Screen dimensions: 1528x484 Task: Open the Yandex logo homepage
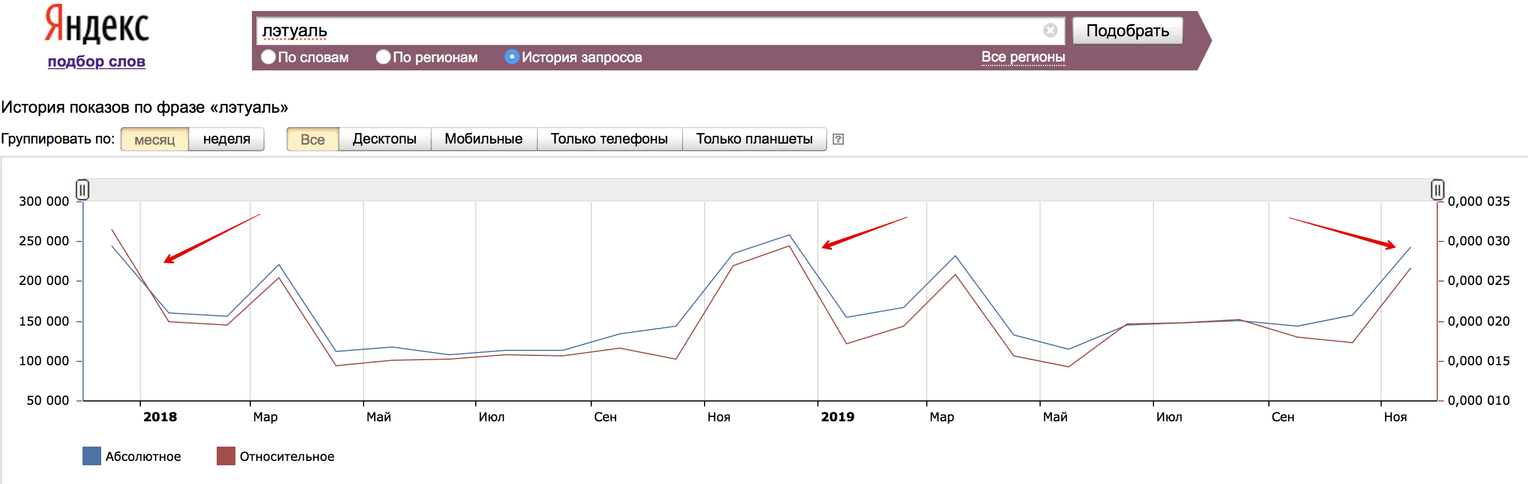[97, 24]
